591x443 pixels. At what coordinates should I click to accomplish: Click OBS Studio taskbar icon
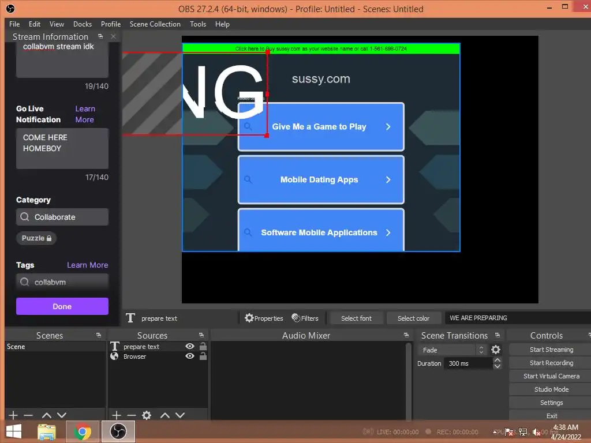[118, 431]
